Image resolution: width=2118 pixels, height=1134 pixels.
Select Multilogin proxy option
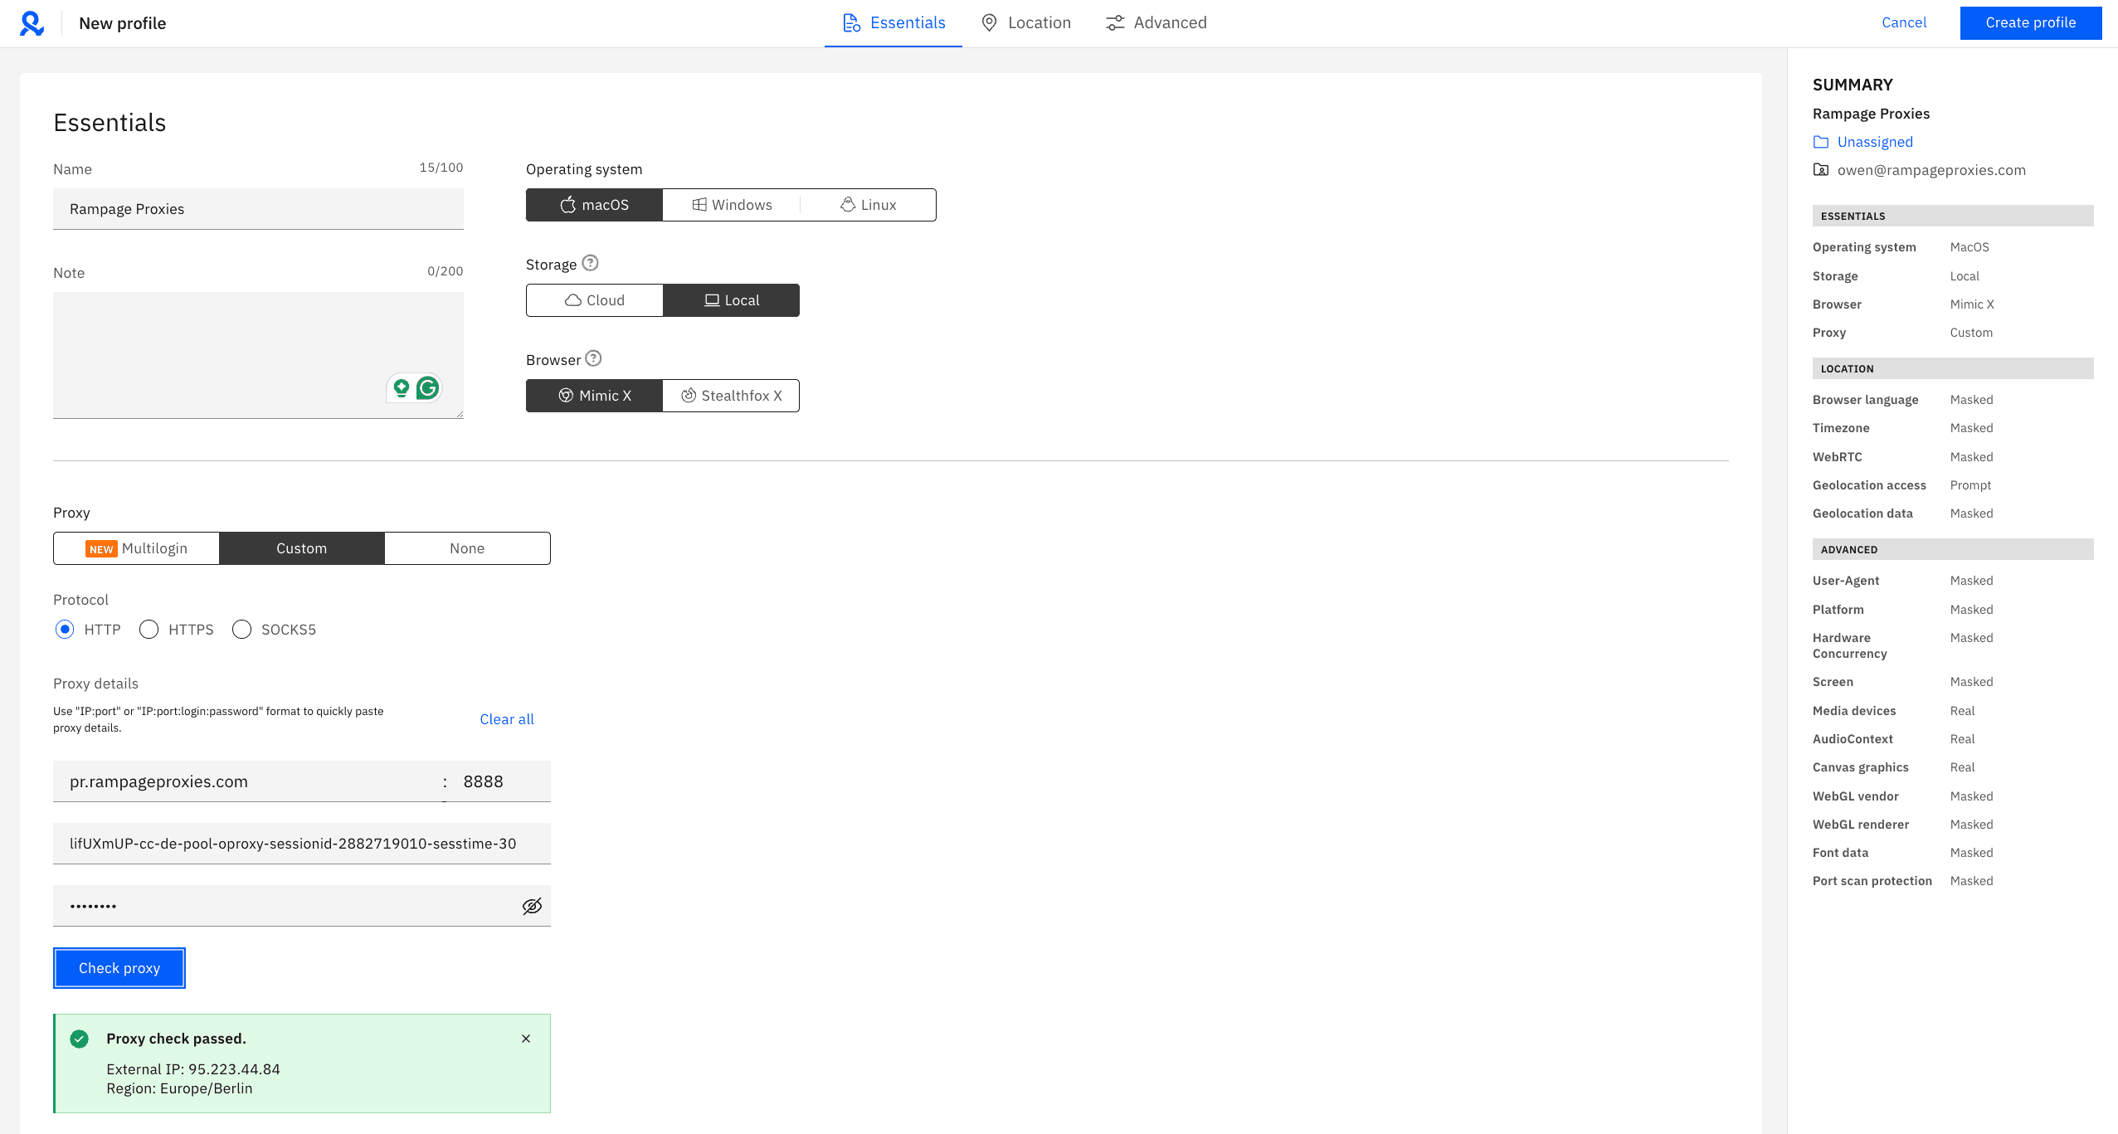pos(136,548)
